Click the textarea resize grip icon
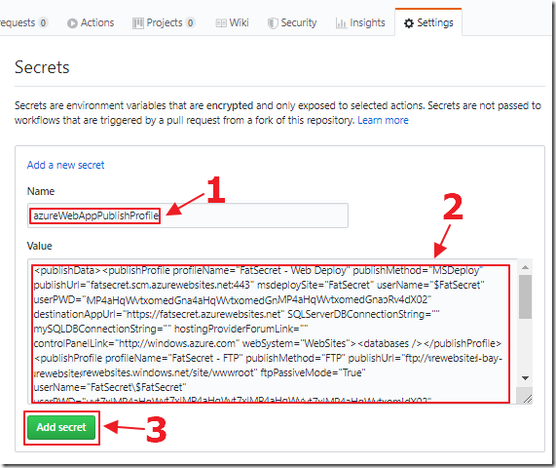The height and width of the screenshot is (468, 556). pos(527,399)
